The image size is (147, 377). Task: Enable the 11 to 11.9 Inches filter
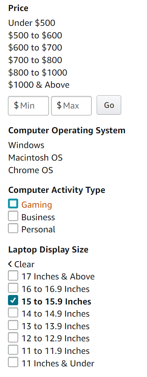pos(13,350)
